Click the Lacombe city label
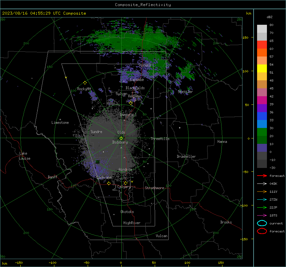 point(137,80)
